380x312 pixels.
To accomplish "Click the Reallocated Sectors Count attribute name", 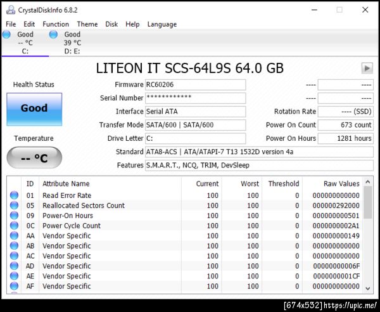I will [x=84, y=205].
